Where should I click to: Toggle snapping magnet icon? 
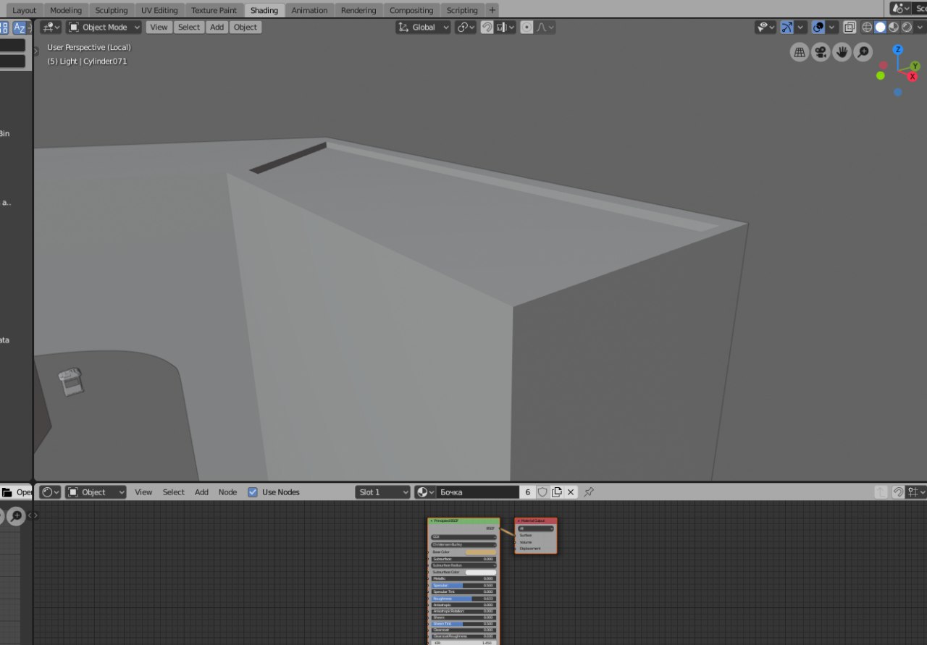pos(487,28)
